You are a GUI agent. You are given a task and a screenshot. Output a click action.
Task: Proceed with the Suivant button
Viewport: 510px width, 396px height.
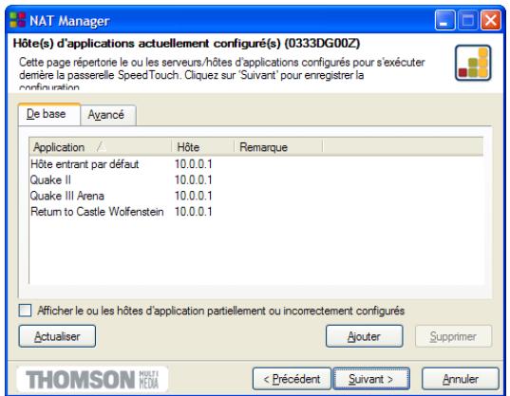[371, 379]
